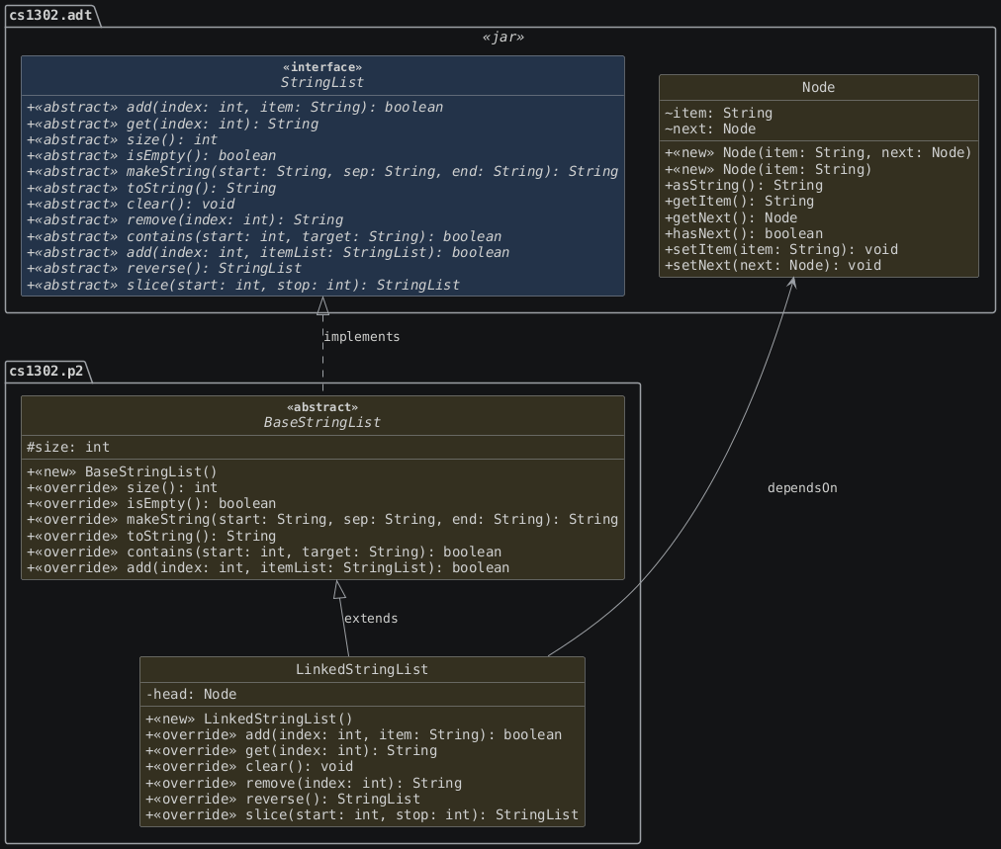Image resolution: width=1001 pixels, height=849 pixels.
Task: Select the BaseStringList class name
Action: 322,422
